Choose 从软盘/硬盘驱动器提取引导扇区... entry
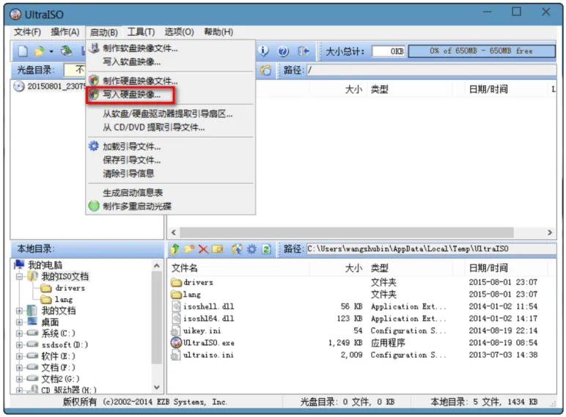The image size is (566, 417). [170, 114]
